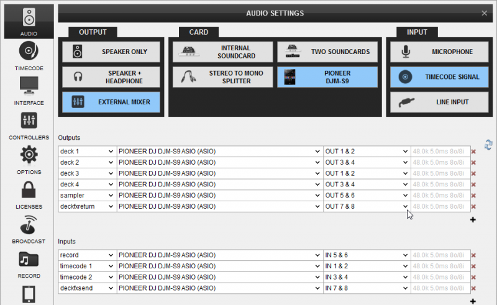Screen dimensions: 497x305
Task: Choose the Internal Soundcard card option
Action: [x=221, y=52]
